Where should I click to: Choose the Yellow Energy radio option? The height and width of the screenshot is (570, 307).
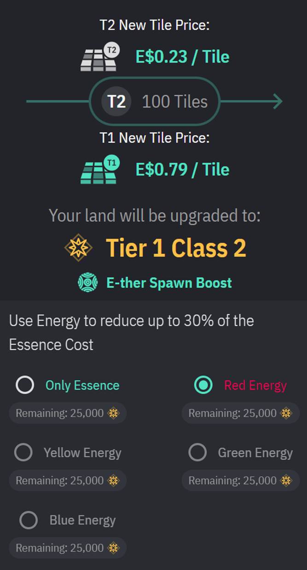(x=23, y=453)
